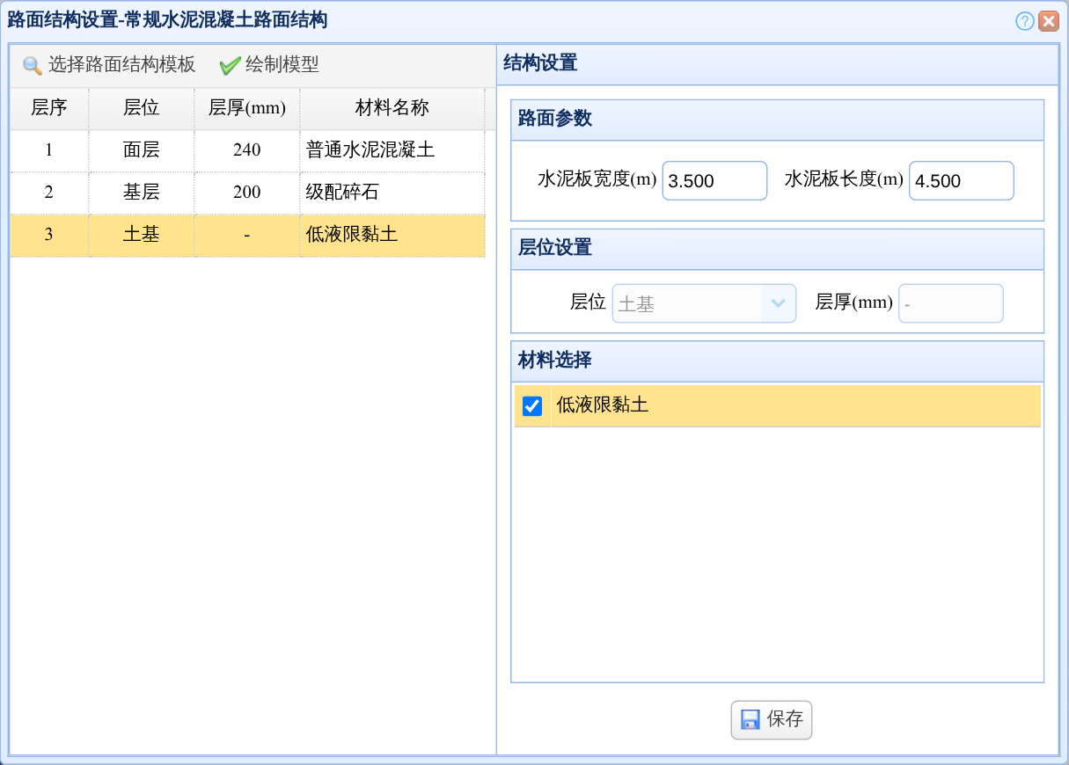Click the layer order cell 1
Image resolution: width=1069 pixels, height=765 pixels.
pyautogui.click(x=49, y=150)
